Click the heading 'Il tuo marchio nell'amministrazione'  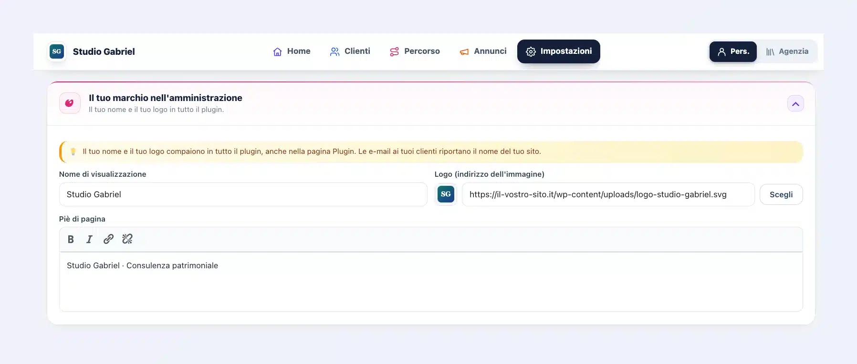(166, 98)
